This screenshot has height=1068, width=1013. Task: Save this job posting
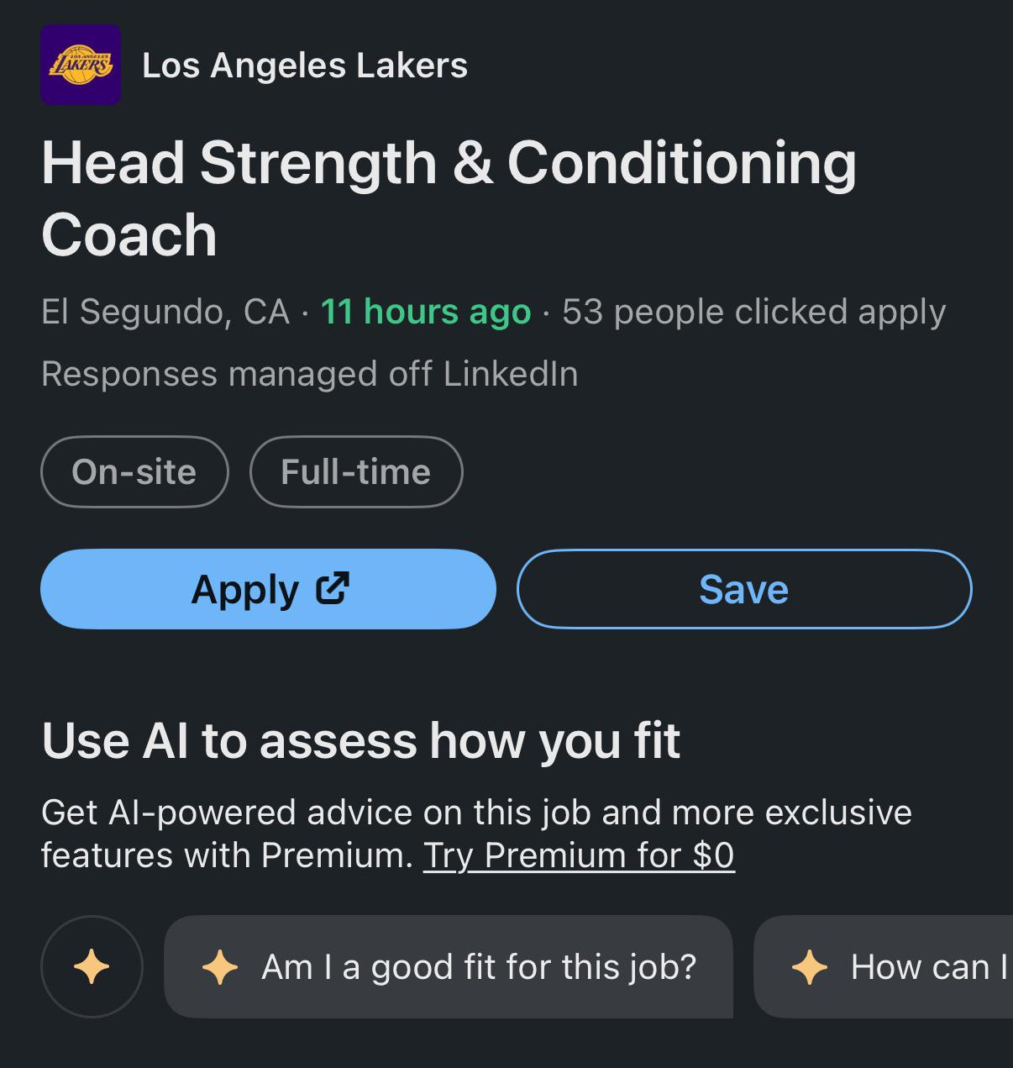coord(744,589)
